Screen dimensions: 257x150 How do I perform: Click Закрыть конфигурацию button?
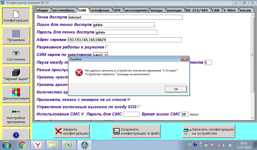(x=72, y=131)
